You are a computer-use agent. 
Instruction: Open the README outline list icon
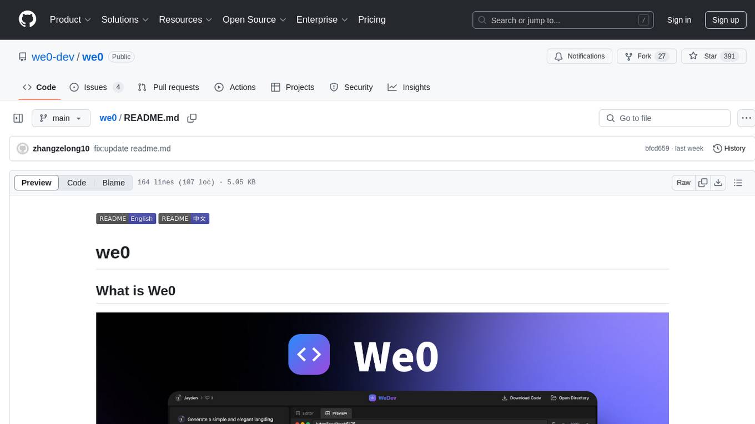click(738, 183)
